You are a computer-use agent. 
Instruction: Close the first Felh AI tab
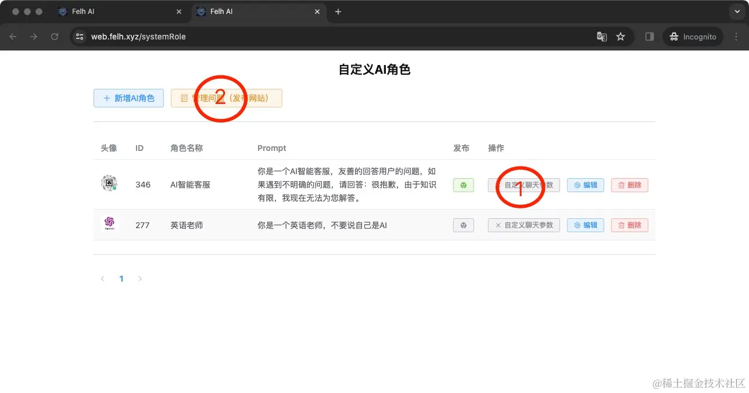[x=179, y=12]
